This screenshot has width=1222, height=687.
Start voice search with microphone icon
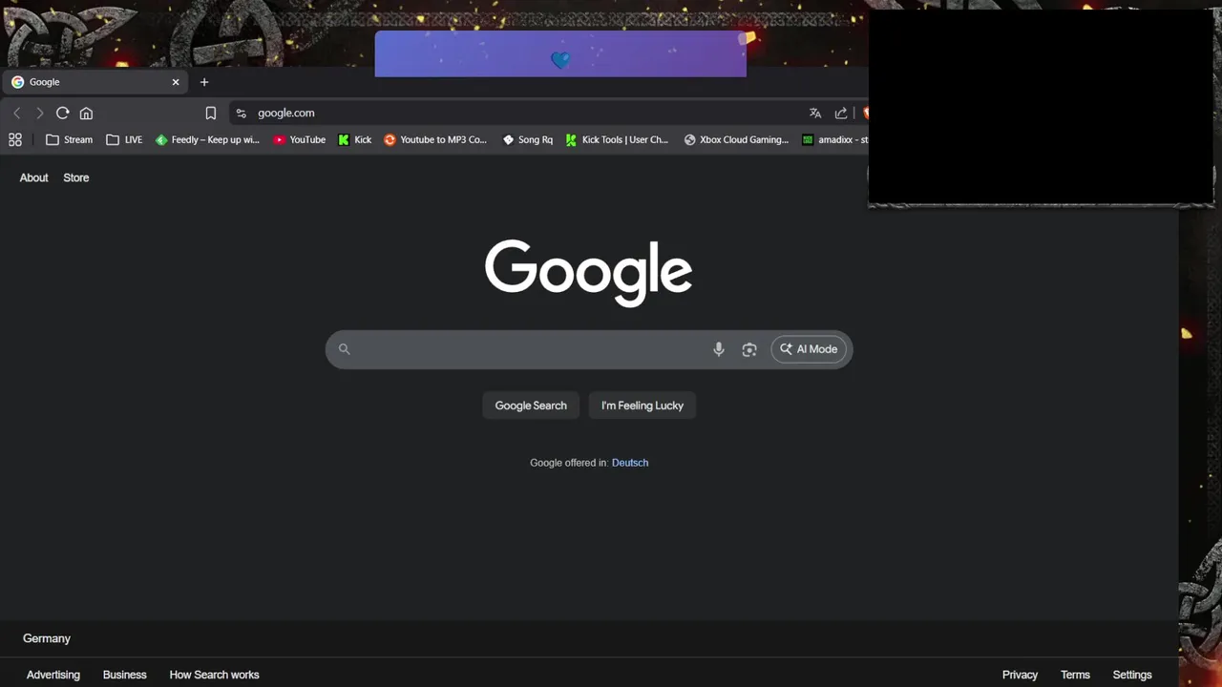(x=719, y=349)
